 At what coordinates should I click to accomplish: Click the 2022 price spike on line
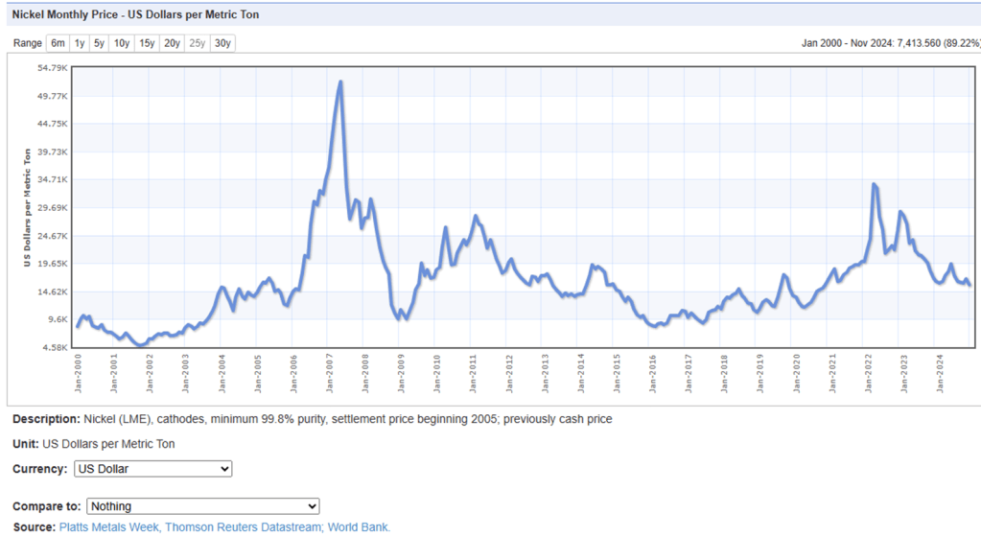point(874,184)
